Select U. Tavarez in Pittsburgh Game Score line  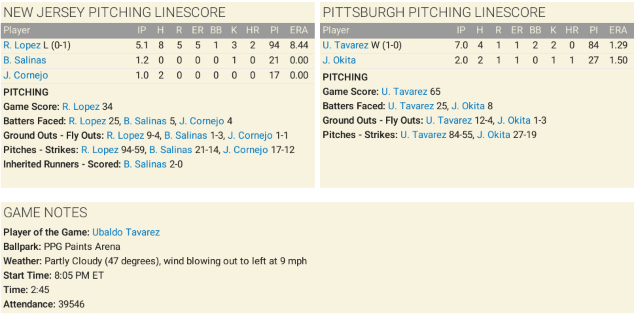(404, 92)
